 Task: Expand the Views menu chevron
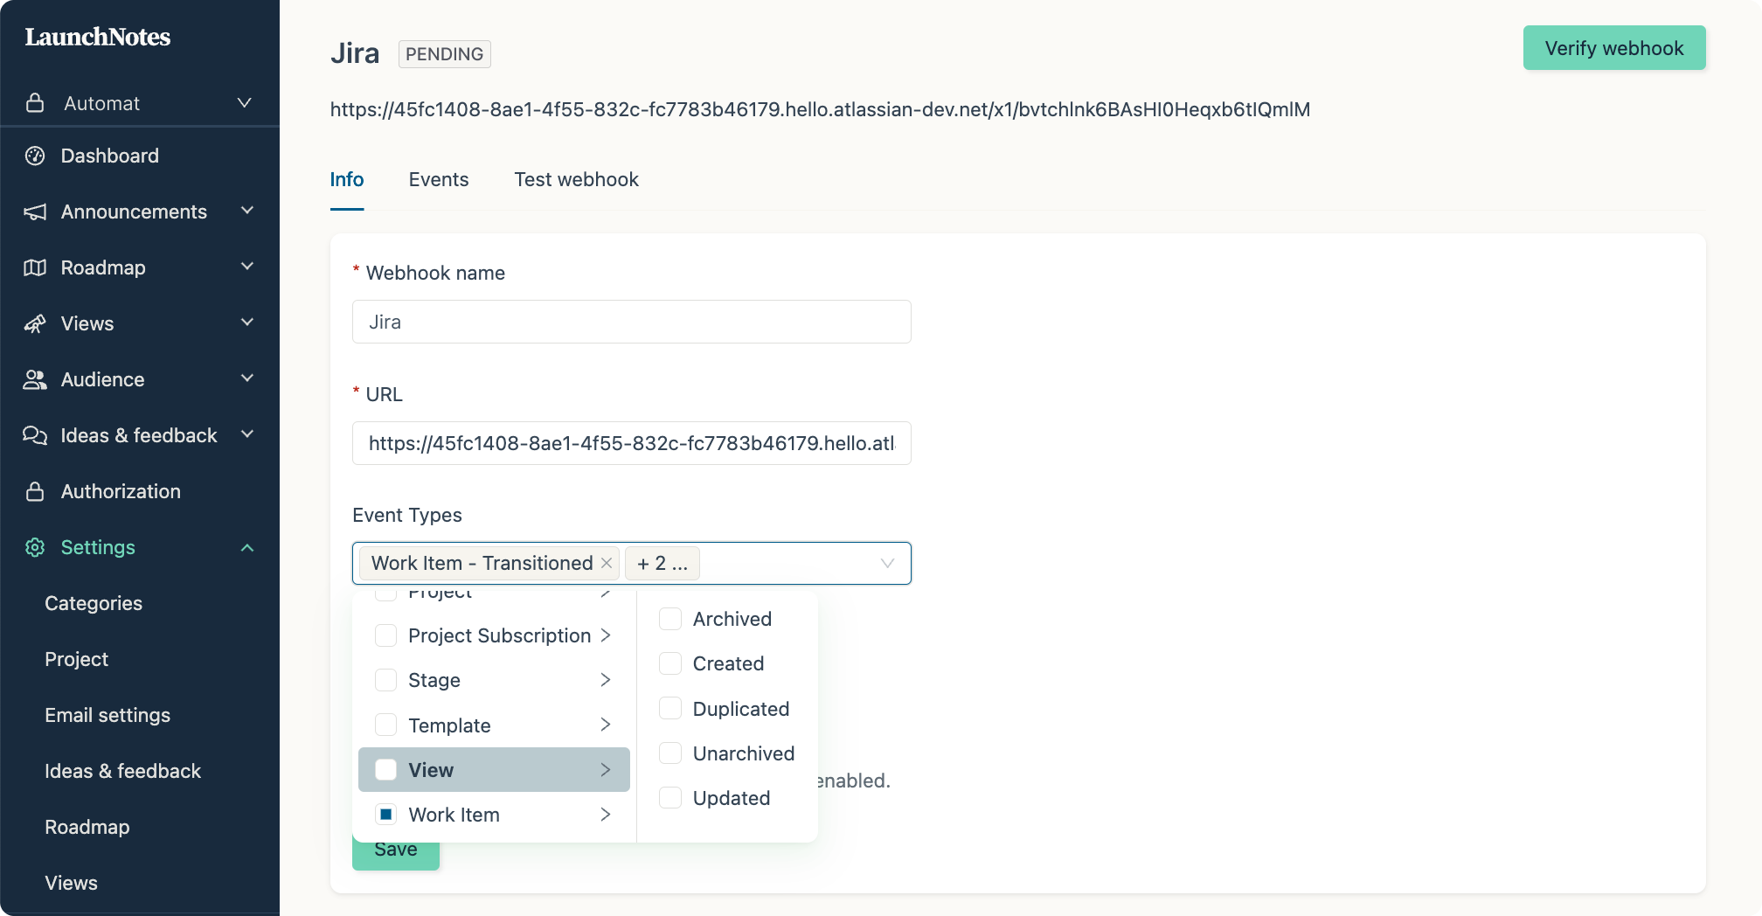pyautogui.click(x=247, y=323)
